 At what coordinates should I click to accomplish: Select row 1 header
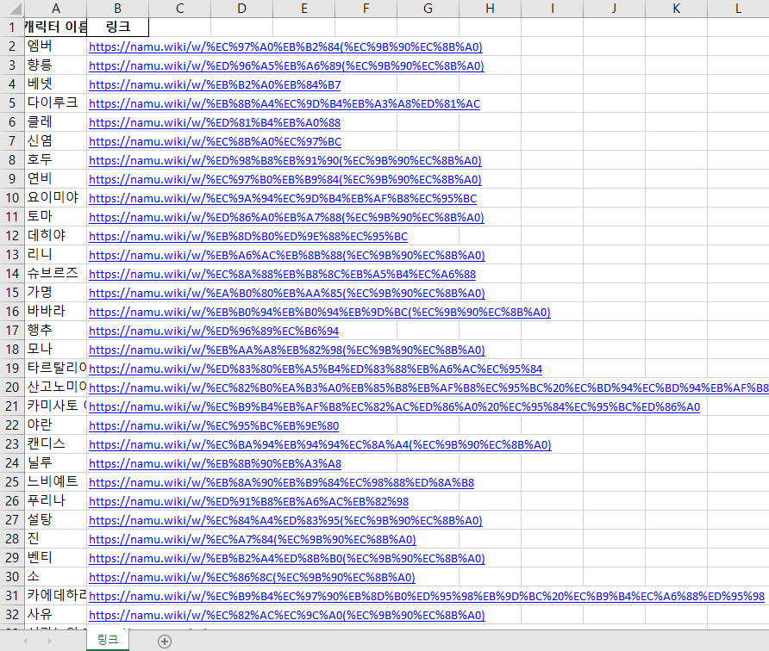(x=12, y=28)
